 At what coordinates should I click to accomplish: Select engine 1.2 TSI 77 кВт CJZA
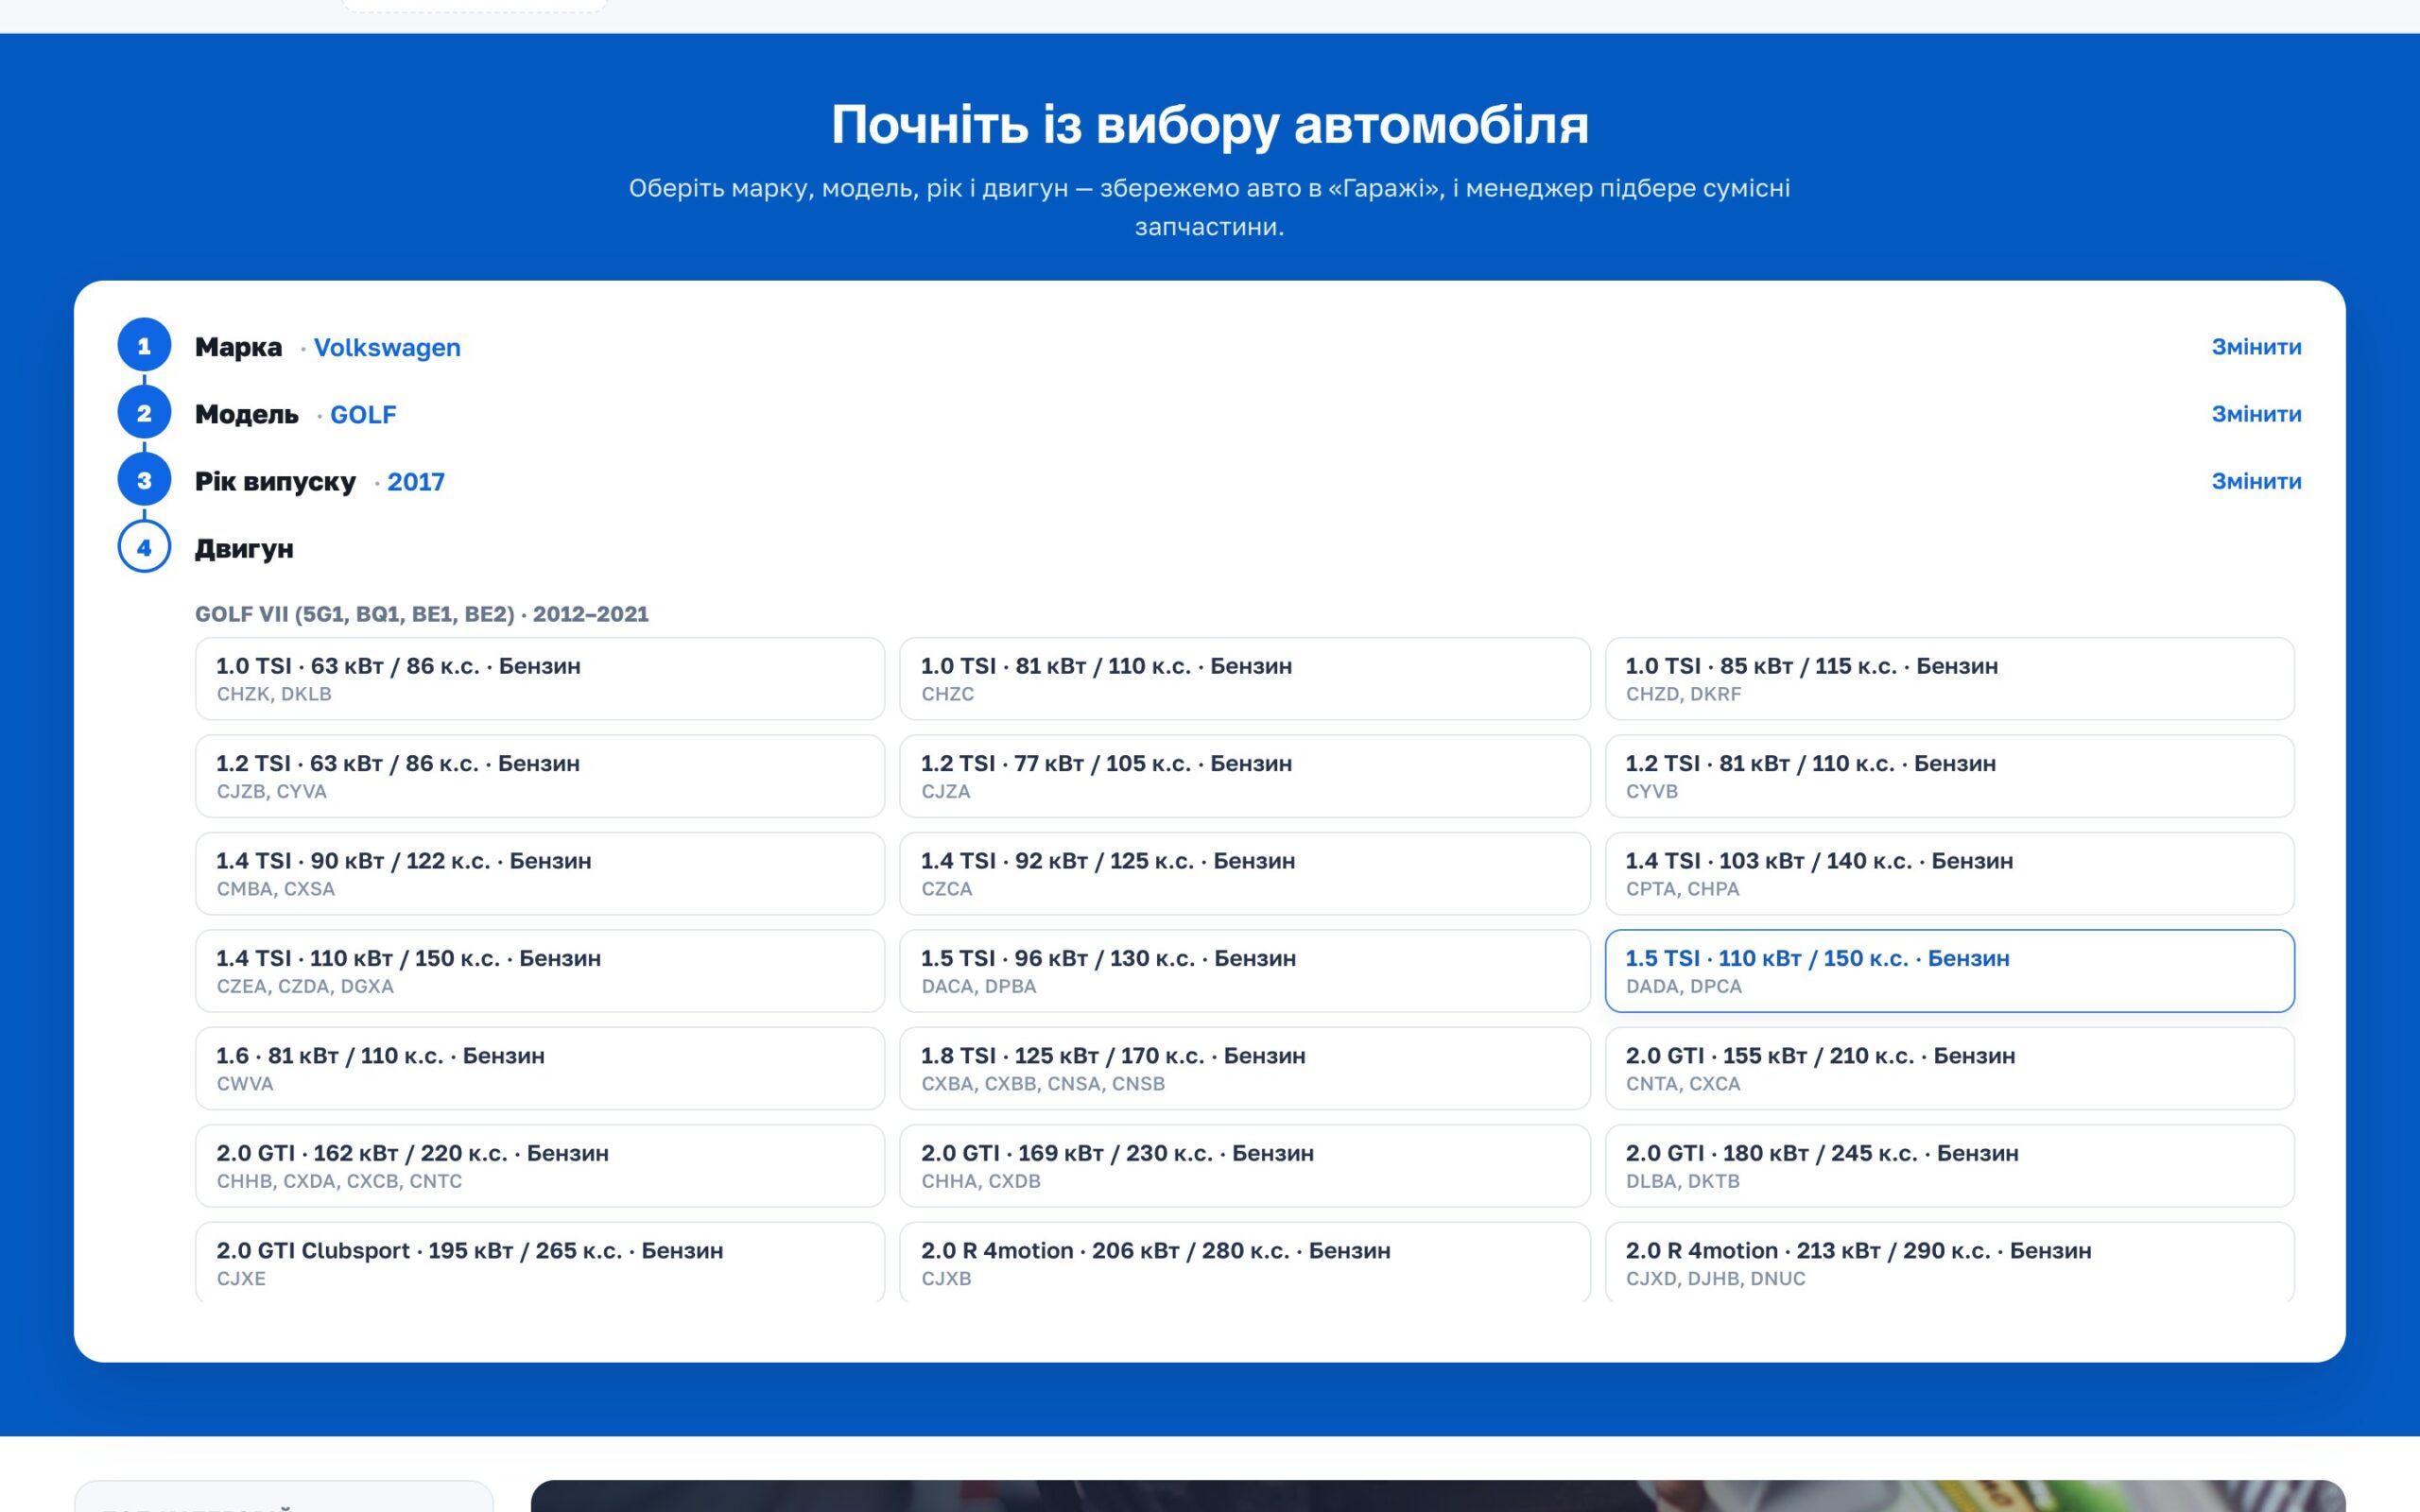pos(1244,776)
